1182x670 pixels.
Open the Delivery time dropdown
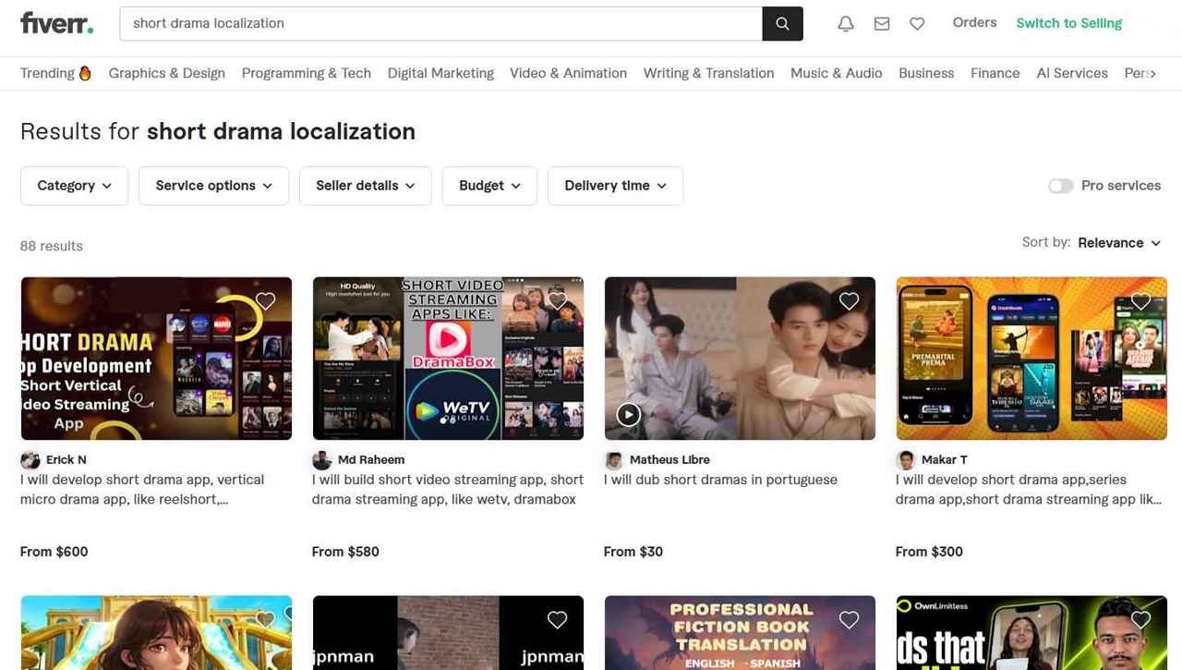point(615,186)
